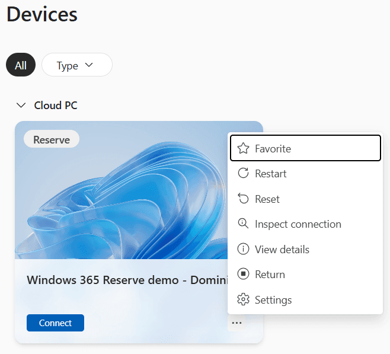This screenshot has height=354, width=390.
Task: Collapse the Cloud PC section chevron
Action: tap(21, 106)
